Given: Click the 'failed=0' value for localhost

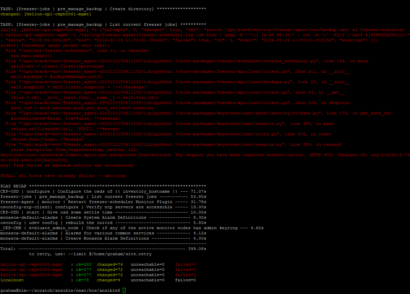Looking at the screenshot, I should point(185,280).
